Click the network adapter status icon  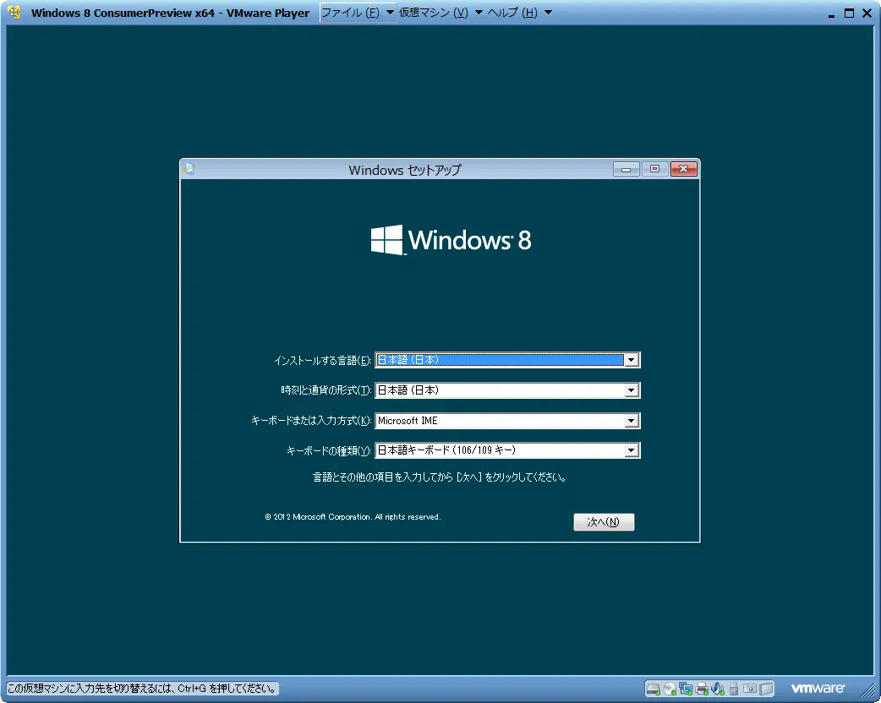pos(686,688)
